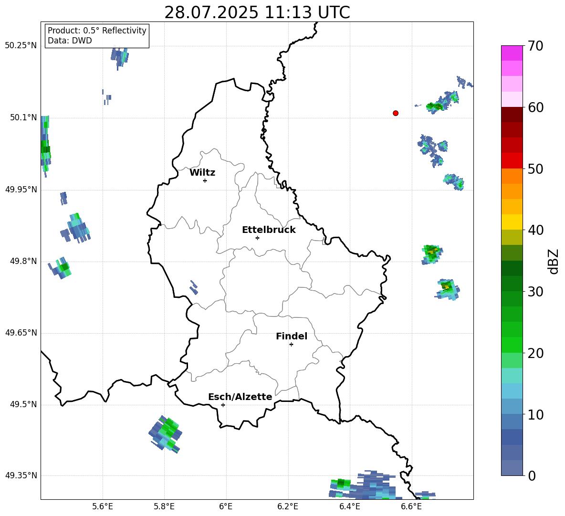Click the colorbar tick label 0
This screenshot has width=565, height=516.
pos(532,476)
